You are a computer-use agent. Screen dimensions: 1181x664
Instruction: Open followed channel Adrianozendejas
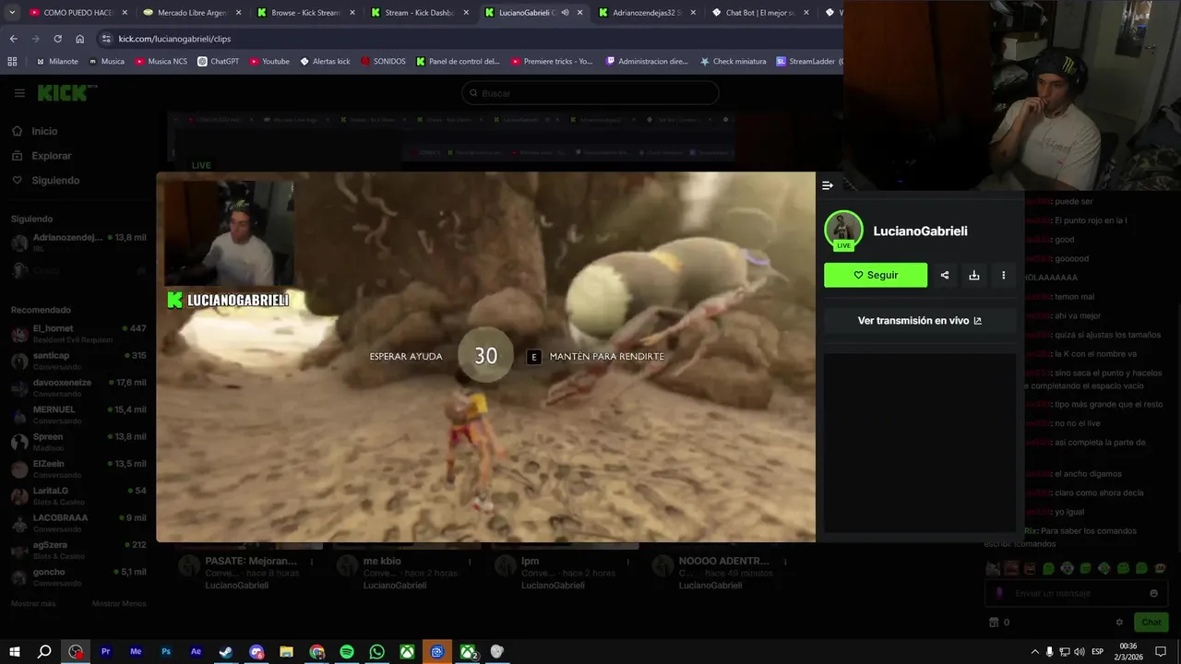tap(78, 243)
